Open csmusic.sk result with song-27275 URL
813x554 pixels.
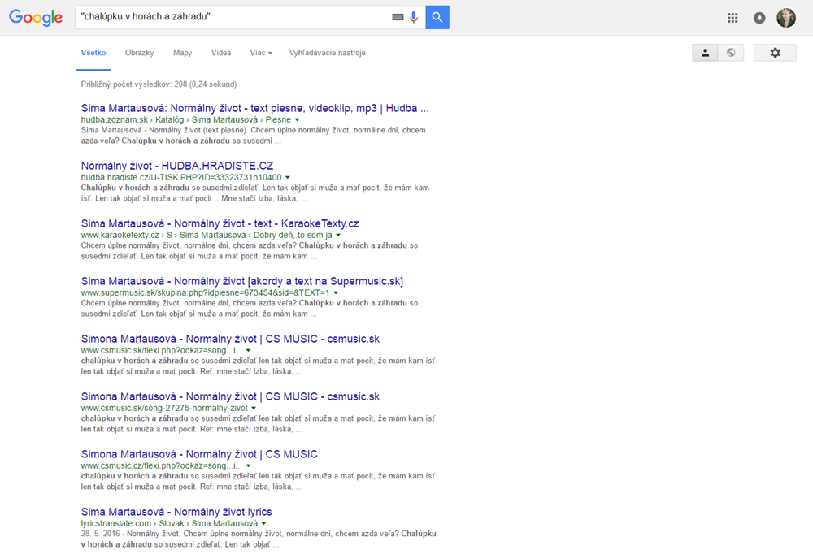click(230, 396)
